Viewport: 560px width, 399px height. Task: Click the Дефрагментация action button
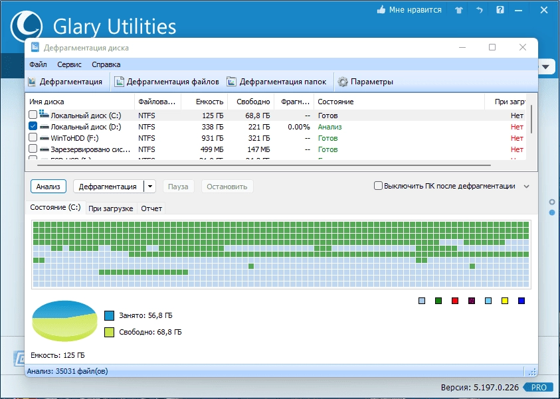click(108, 187)
